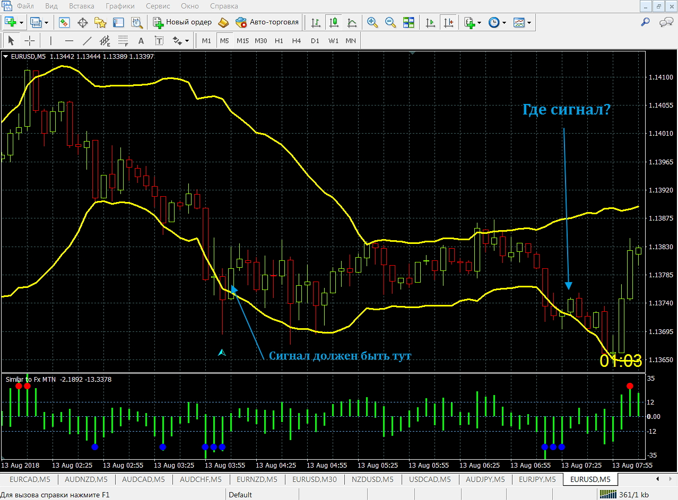Click the chart tabs right scroll arrow
This screenshot has height=500, width=678.
(x=671, y=480)
